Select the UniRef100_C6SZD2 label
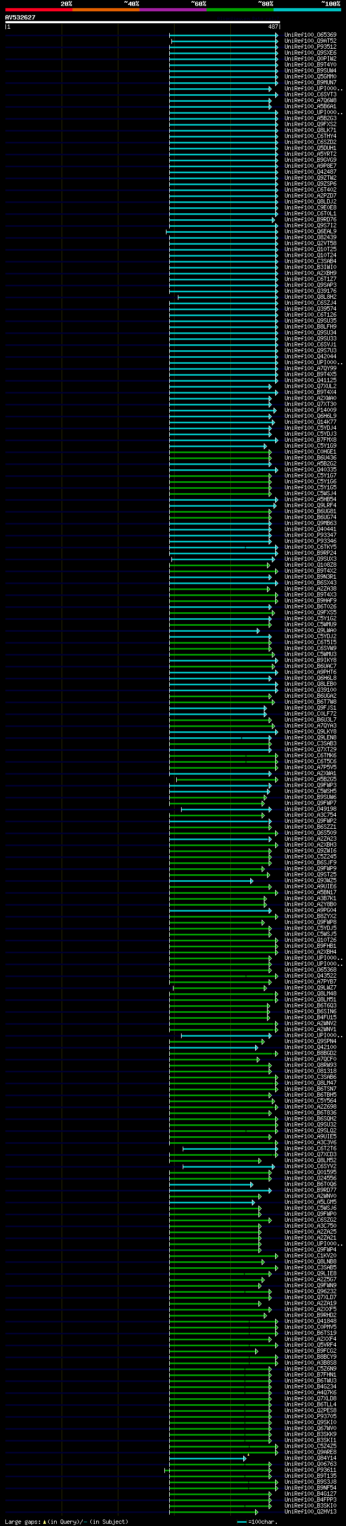This screenshot has width=346, height=1526. coord(310,142)
